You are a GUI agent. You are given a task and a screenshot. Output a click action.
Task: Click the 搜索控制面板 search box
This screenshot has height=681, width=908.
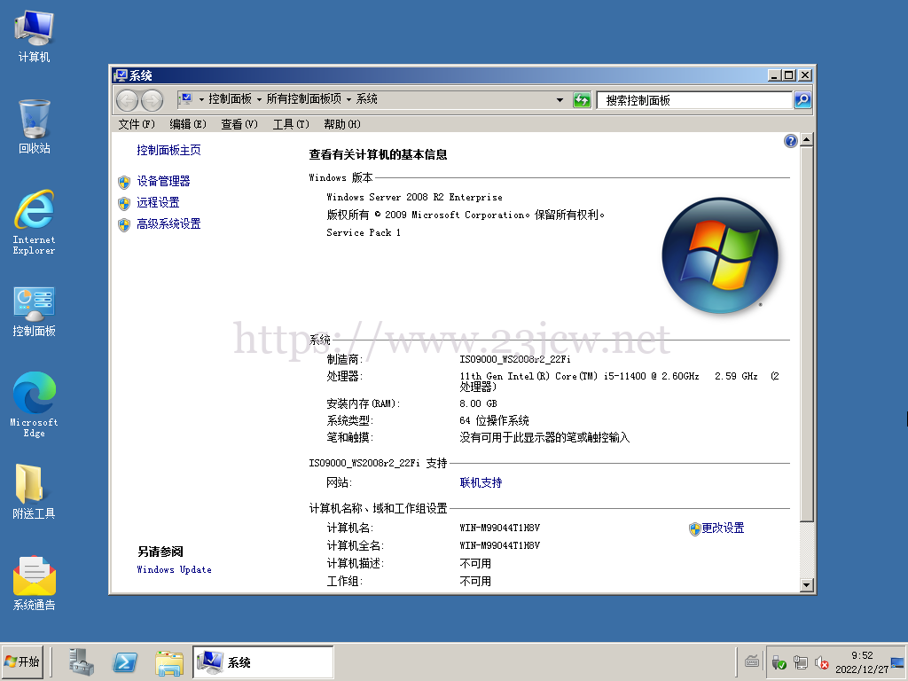point(694,100)
